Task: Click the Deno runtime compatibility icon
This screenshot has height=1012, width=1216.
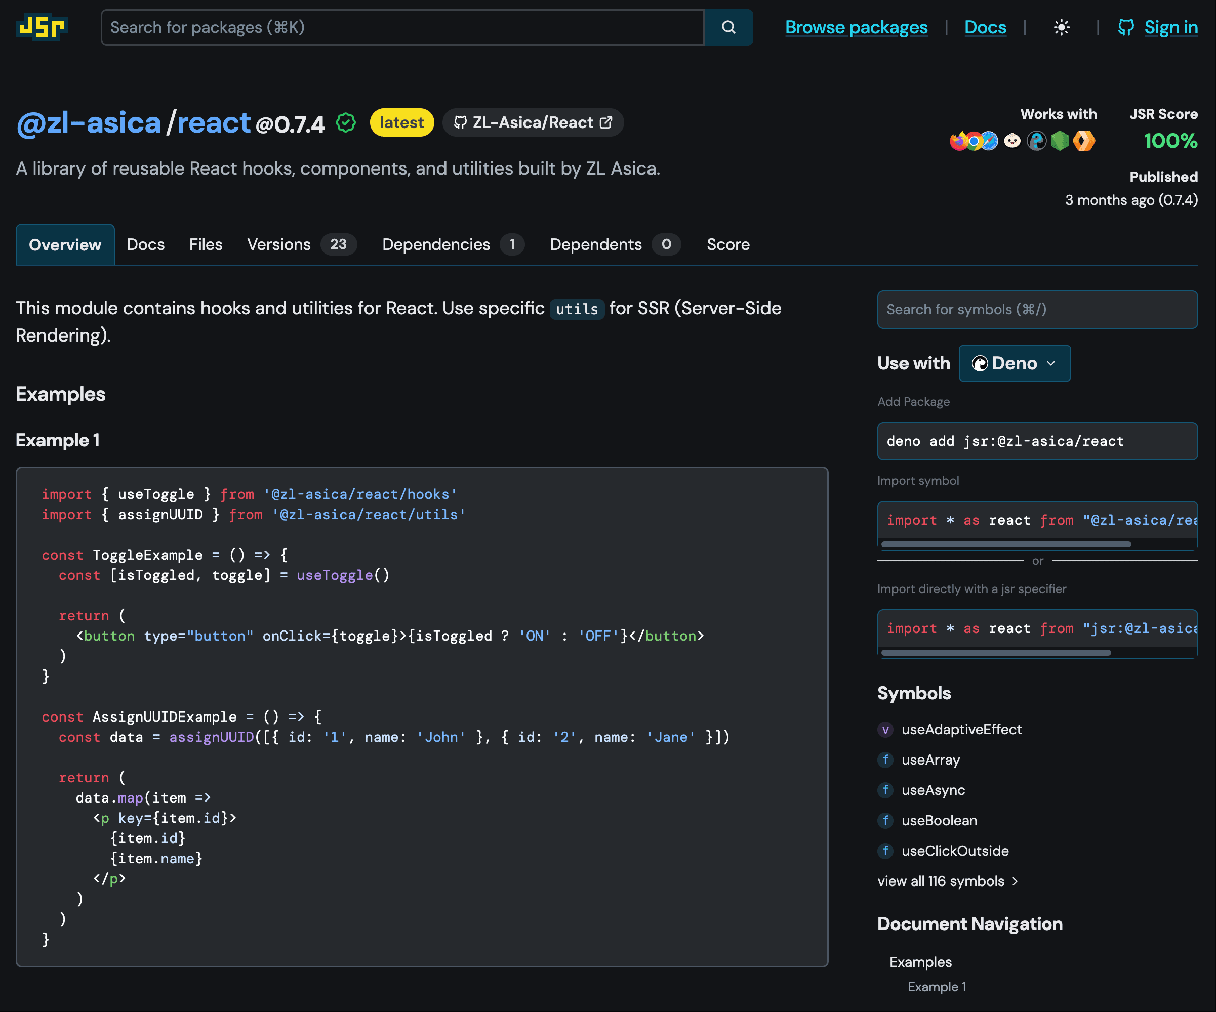Action: pyautogui.click(x=1036, y=141)
